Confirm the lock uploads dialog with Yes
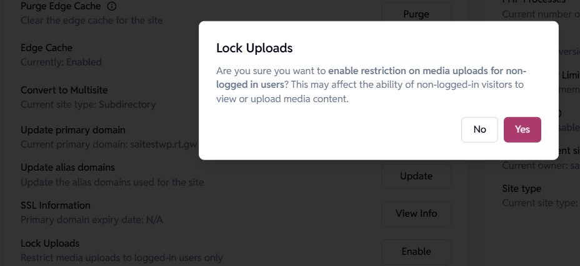Screen dimensions: 580x266 coord(522,130)
